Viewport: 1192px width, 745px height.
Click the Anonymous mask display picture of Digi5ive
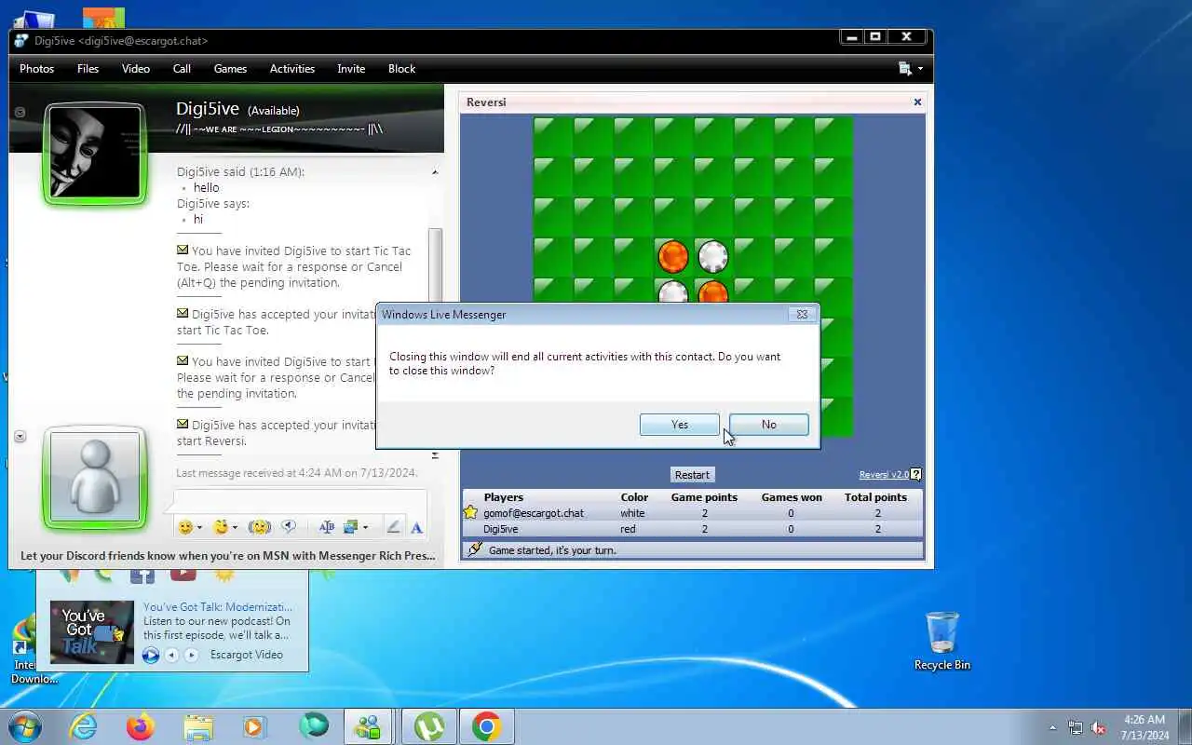point(94,153)
